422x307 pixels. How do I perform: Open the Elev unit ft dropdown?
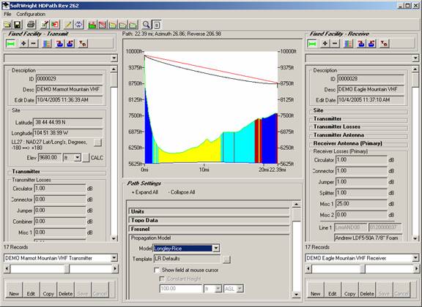click(77, 157)
